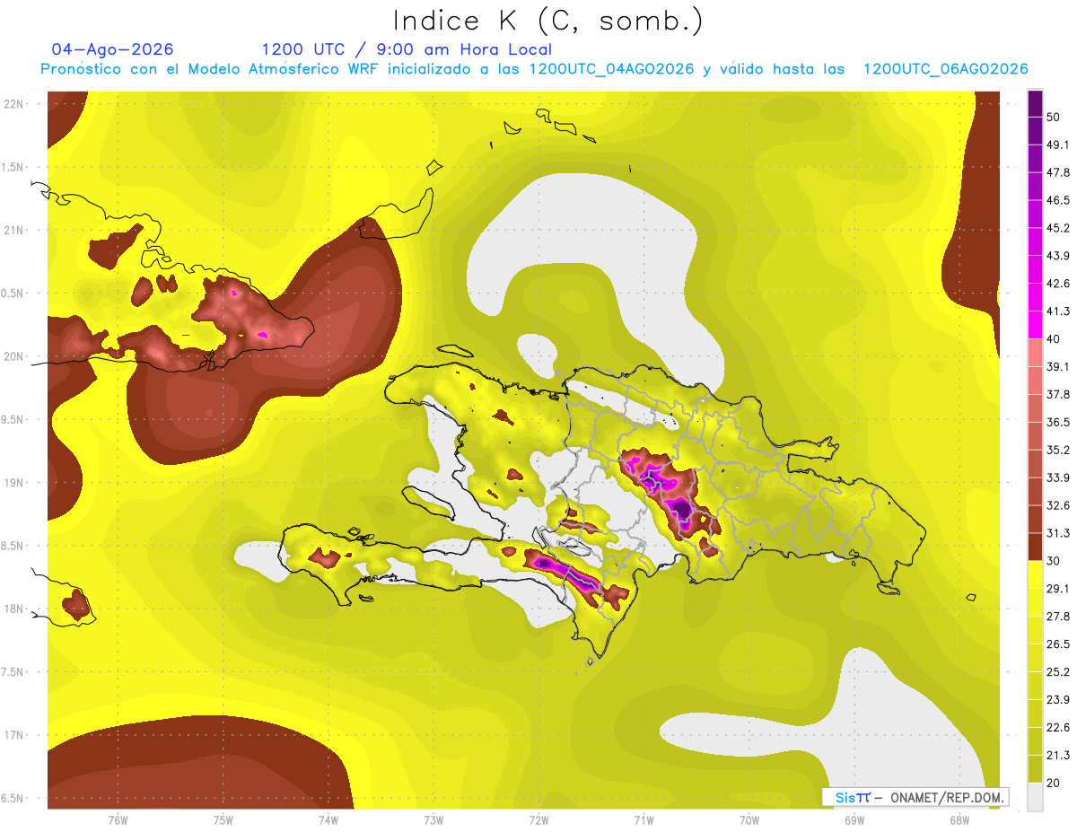Click the dark purple swatch above 50

click(x=1035, y=103)
